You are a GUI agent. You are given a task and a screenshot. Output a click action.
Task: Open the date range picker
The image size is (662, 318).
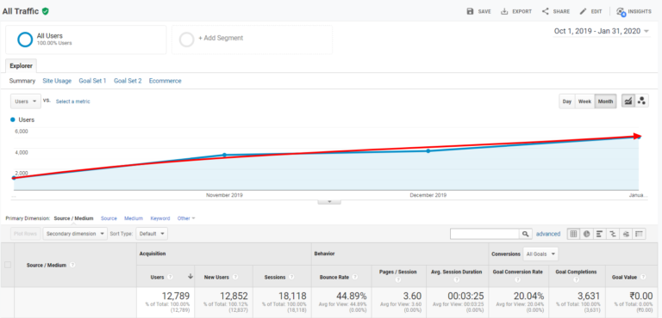602,31
